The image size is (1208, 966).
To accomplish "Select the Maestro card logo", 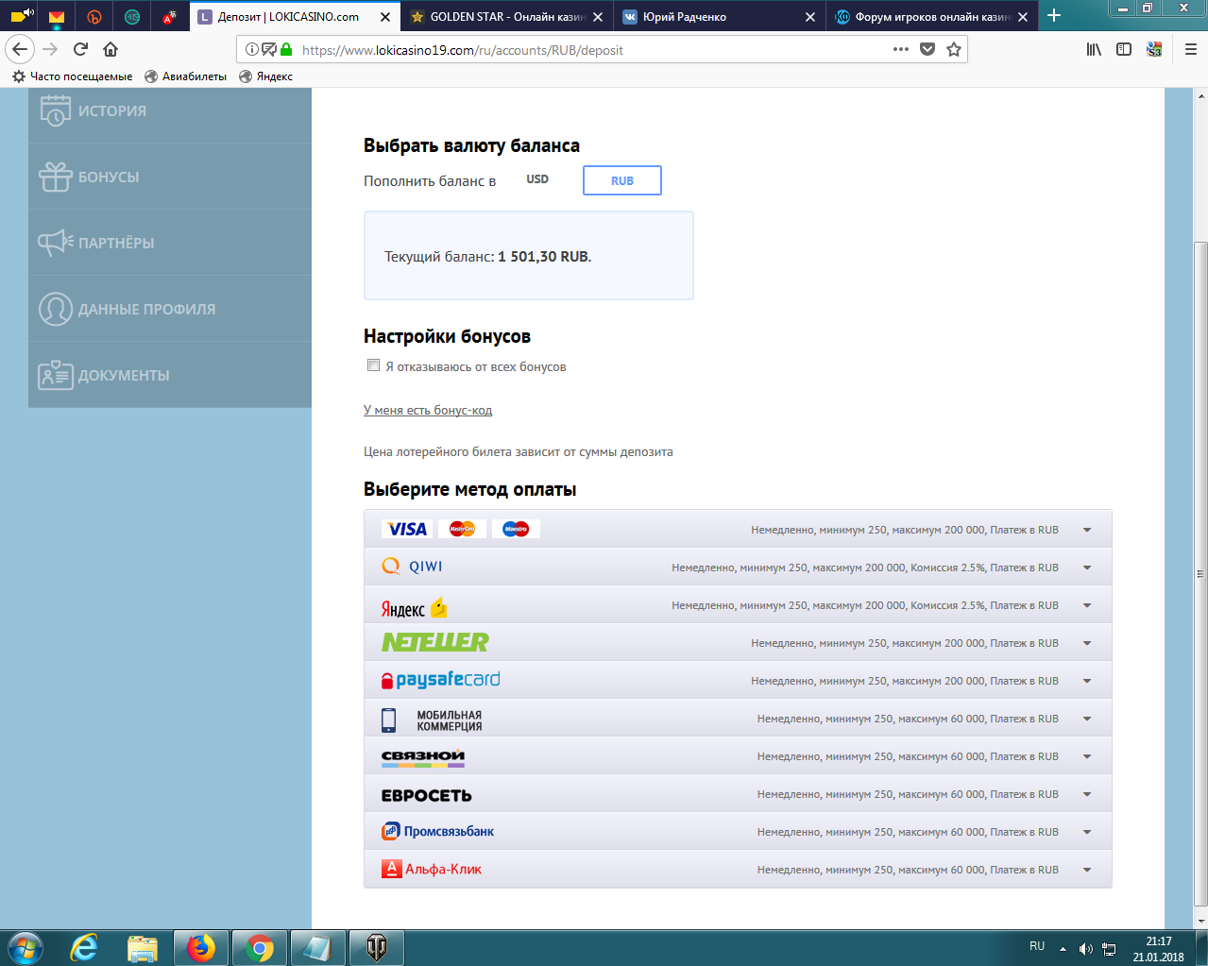I will (516, 529).
